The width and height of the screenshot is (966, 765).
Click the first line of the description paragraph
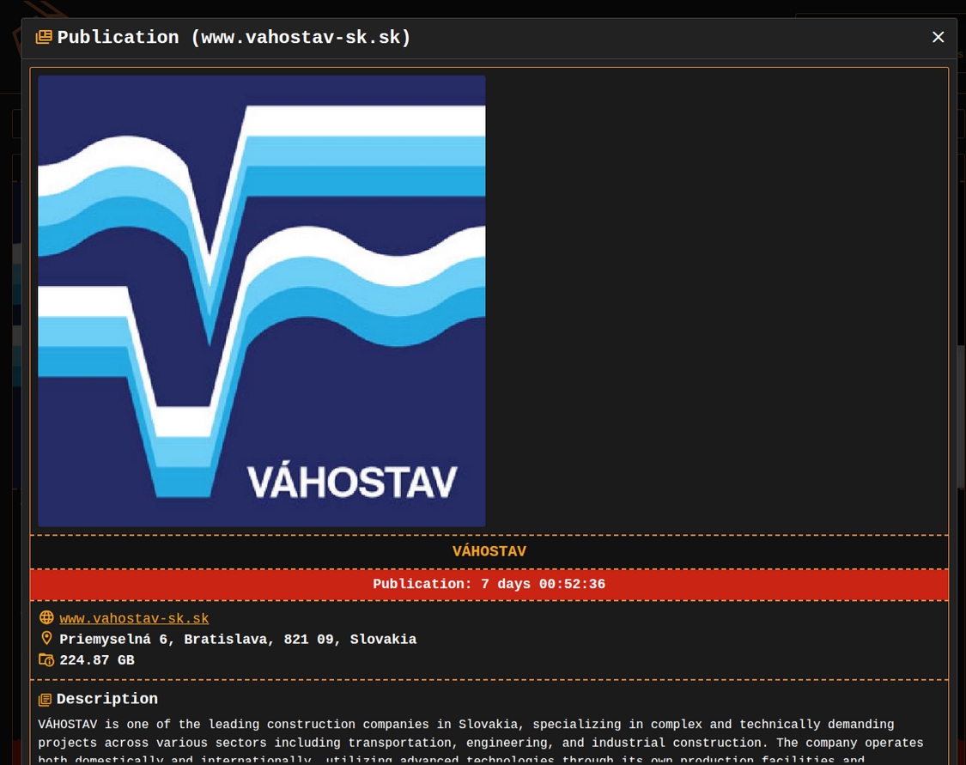(465, 724)
